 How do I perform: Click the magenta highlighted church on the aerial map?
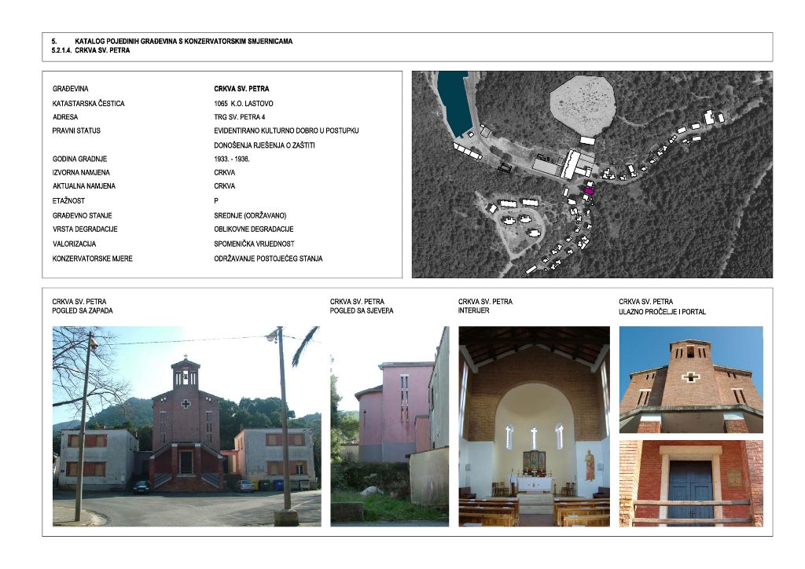coord(588,191)
